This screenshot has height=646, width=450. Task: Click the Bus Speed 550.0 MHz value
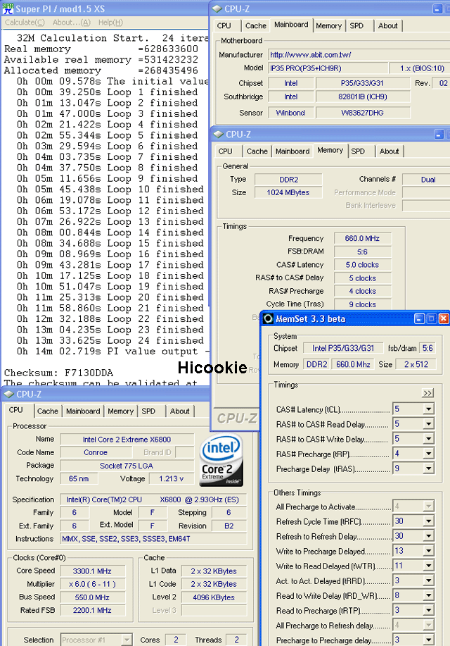coord(92,597)
